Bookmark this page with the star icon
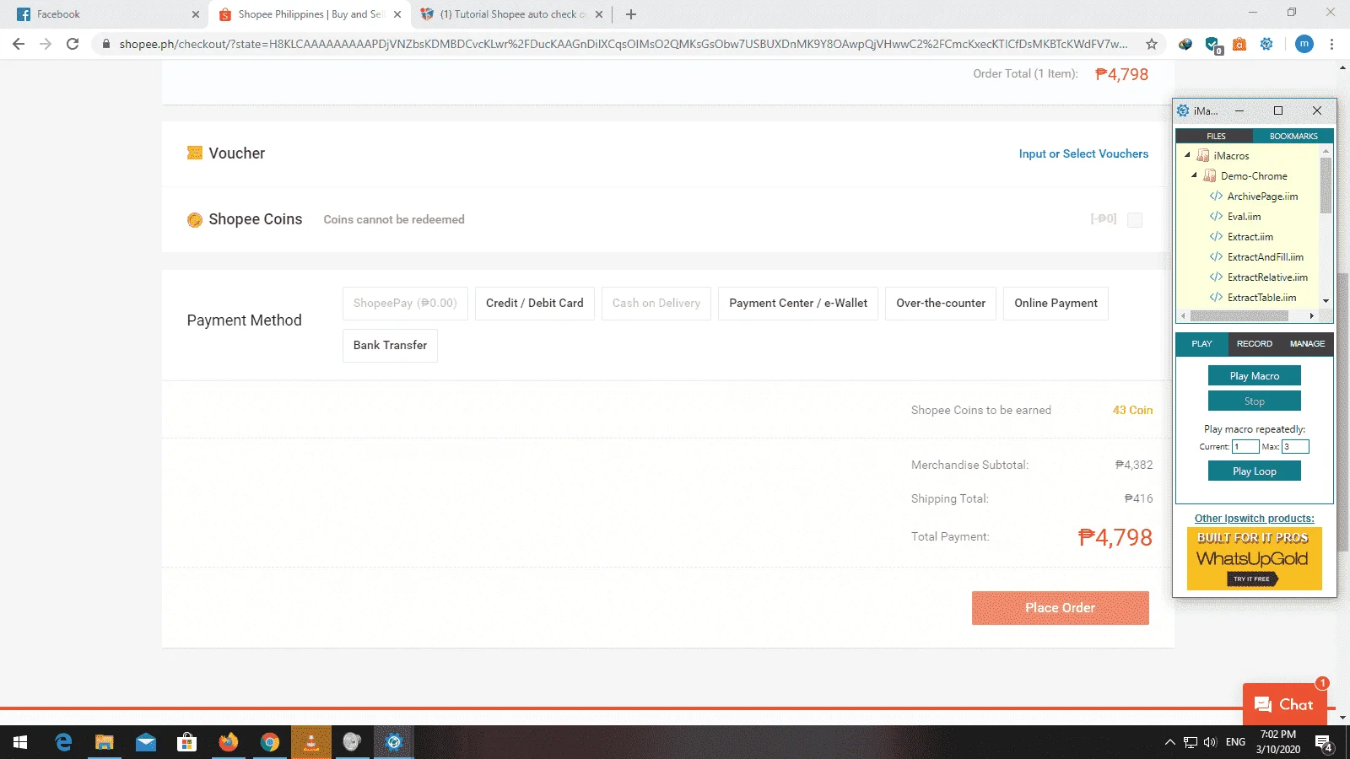1350x759 pixels. pos(1152,44)
